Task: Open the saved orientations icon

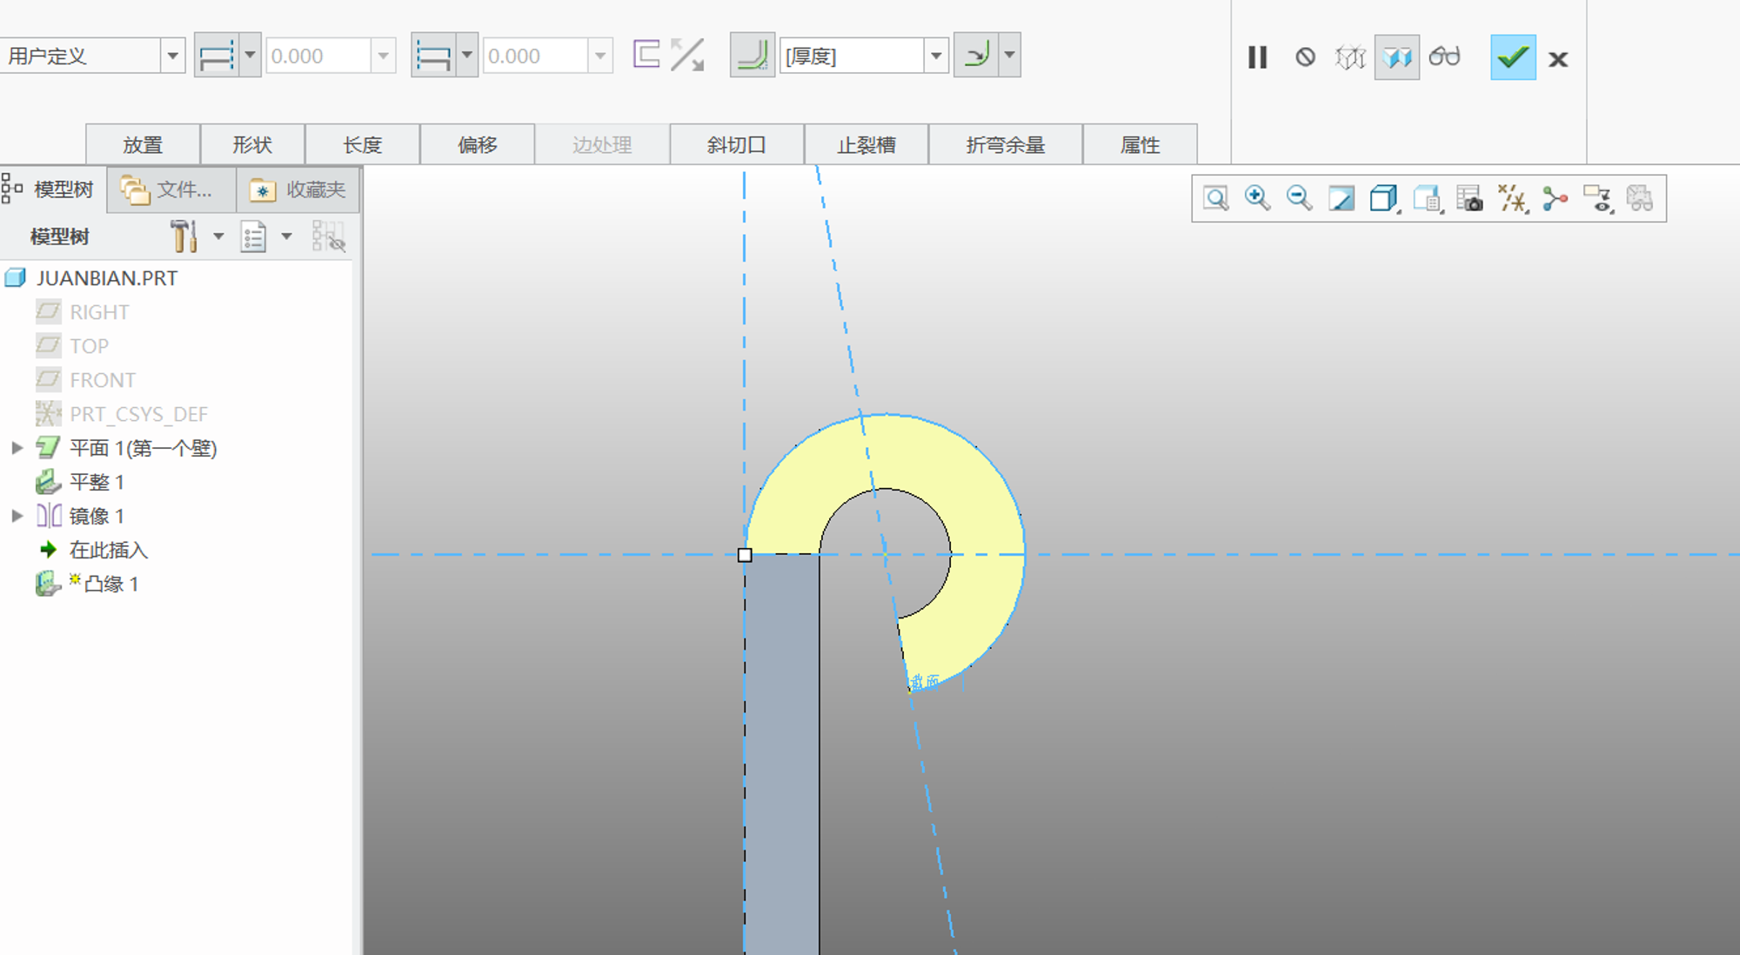Action: [x=1427, y=198]
